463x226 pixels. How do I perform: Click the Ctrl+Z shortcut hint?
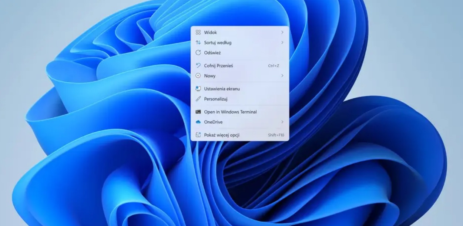(x=274, y=66)
